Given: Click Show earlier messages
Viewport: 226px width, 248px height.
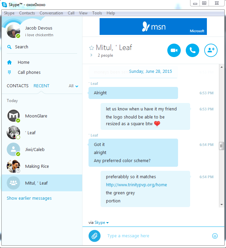Looking at the screenshot, I should tap(29, 198).
